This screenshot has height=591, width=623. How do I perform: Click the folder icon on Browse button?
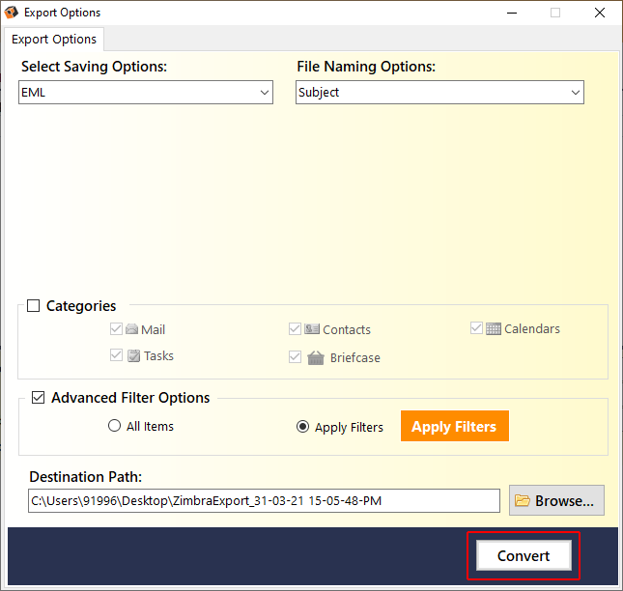click(x=523, y=500)
